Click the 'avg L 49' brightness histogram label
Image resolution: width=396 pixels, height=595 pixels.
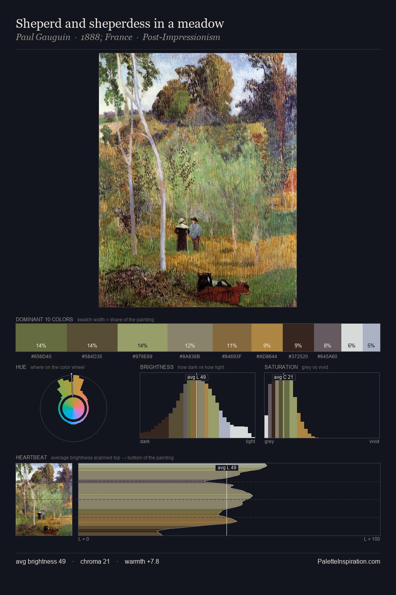pyautogui.click(x=197, y=377)
